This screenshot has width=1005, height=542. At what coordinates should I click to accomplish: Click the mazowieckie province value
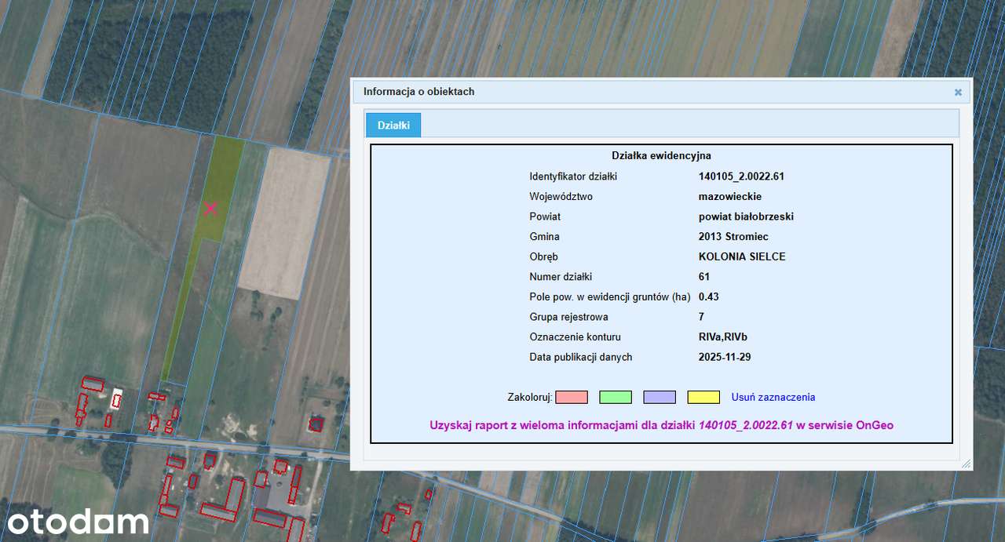730,197
